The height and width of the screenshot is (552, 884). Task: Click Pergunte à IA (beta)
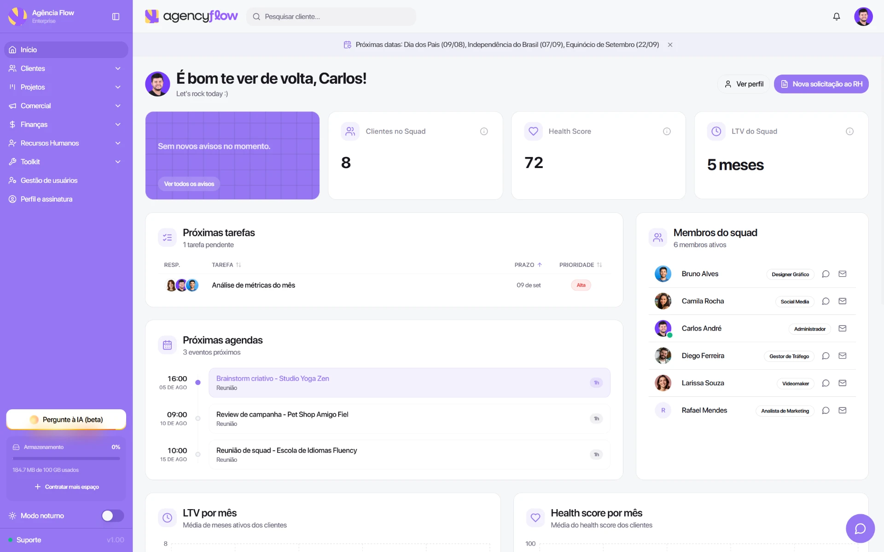(66, 419)
